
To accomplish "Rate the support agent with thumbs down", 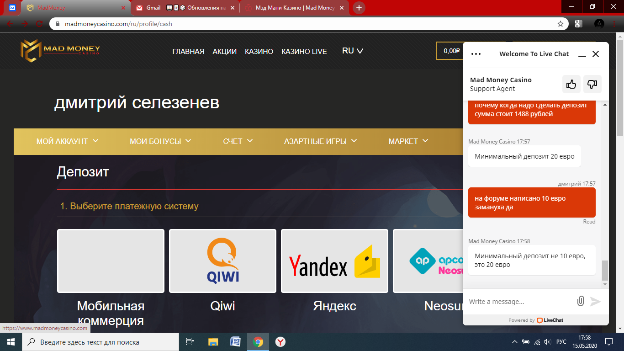I will [x=592, y=84].
